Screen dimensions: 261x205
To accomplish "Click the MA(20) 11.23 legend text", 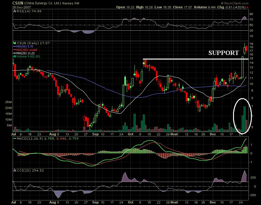I will pyautogui.click(x=25, y=53).
